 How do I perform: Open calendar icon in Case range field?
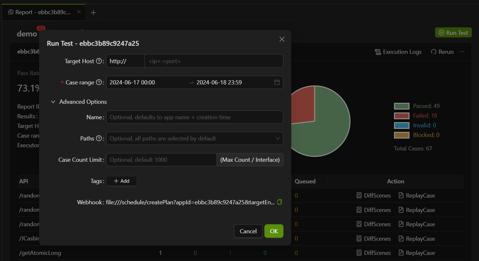click(x=277, y=82)
